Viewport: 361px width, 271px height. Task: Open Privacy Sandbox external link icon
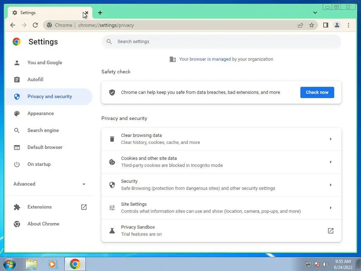(330, 231)
